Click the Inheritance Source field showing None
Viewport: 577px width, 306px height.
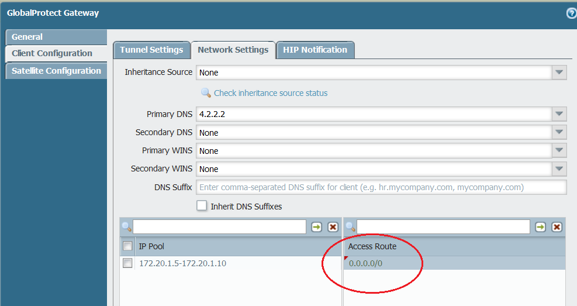(374, 72)
